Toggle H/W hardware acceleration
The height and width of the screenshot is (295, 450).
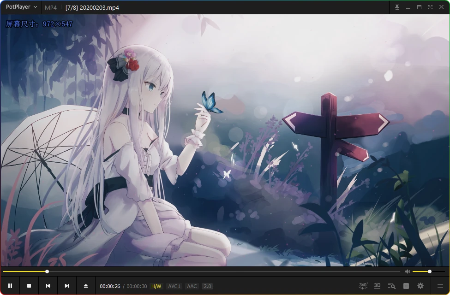(x=156, y=286)
